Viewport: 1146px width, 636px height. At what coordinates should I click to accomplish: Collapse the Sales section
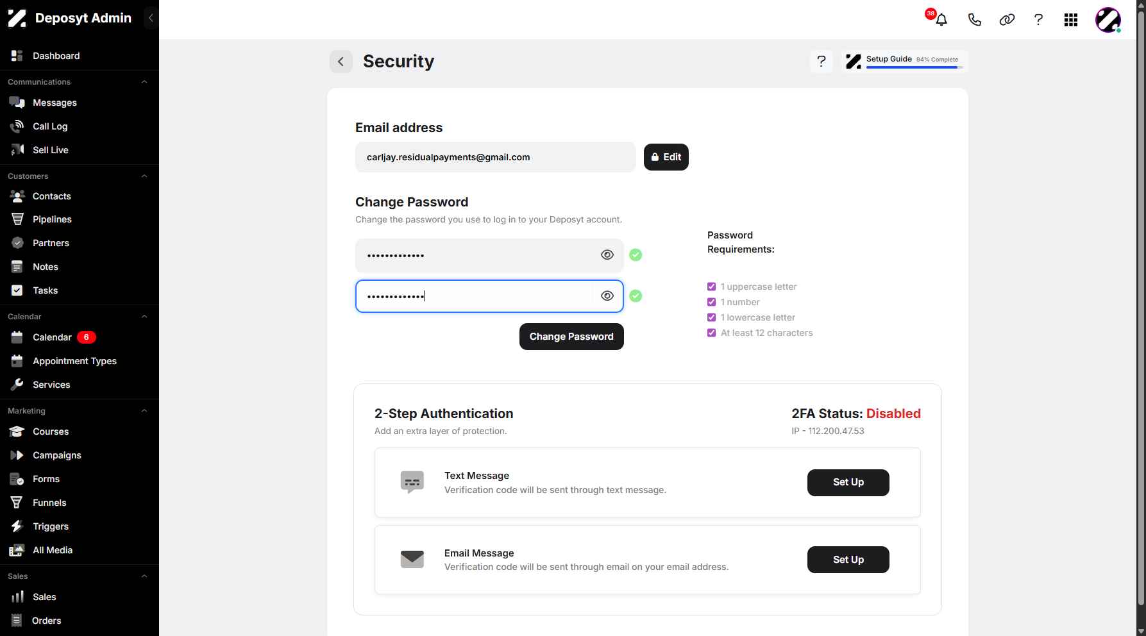(x=144, y=576)
